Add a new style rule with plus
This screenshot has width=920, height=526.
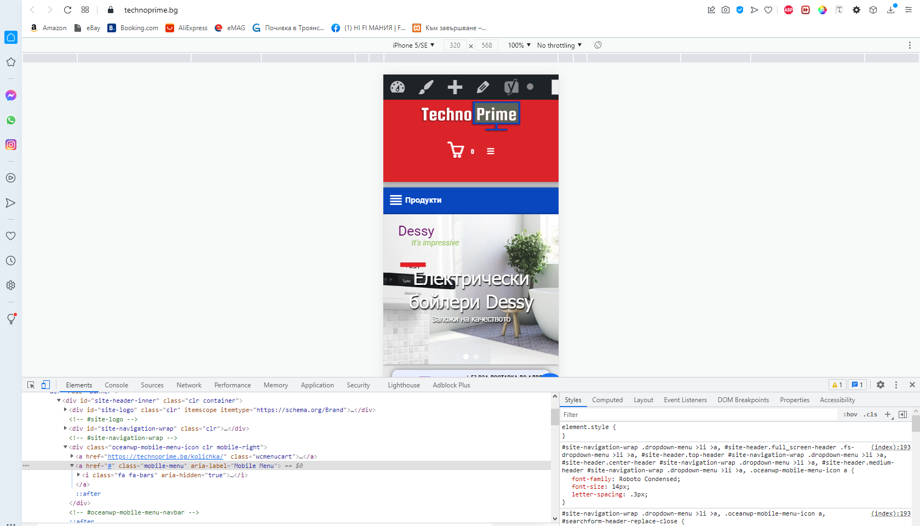point(888,414)
